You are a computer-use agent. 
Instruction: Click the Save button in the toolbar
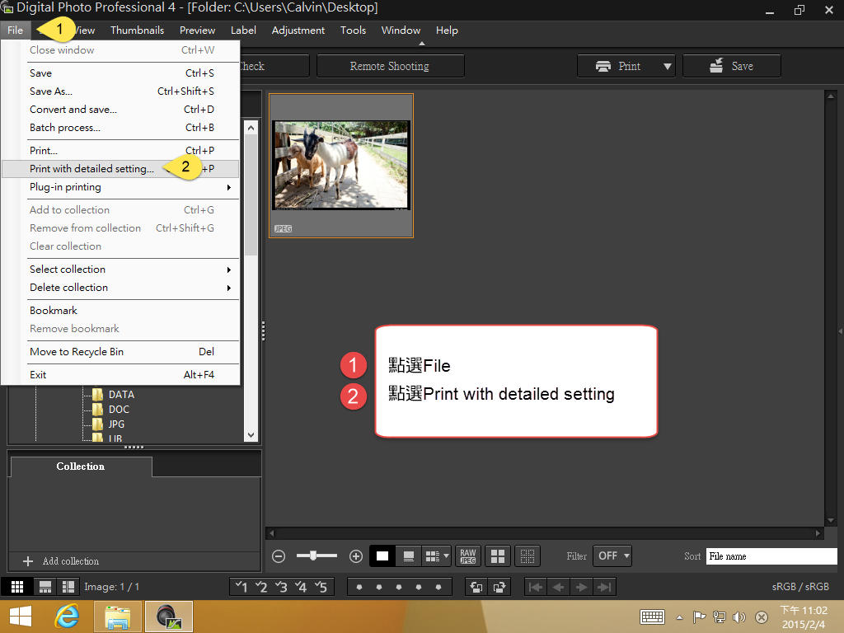[x=732, y=66]
